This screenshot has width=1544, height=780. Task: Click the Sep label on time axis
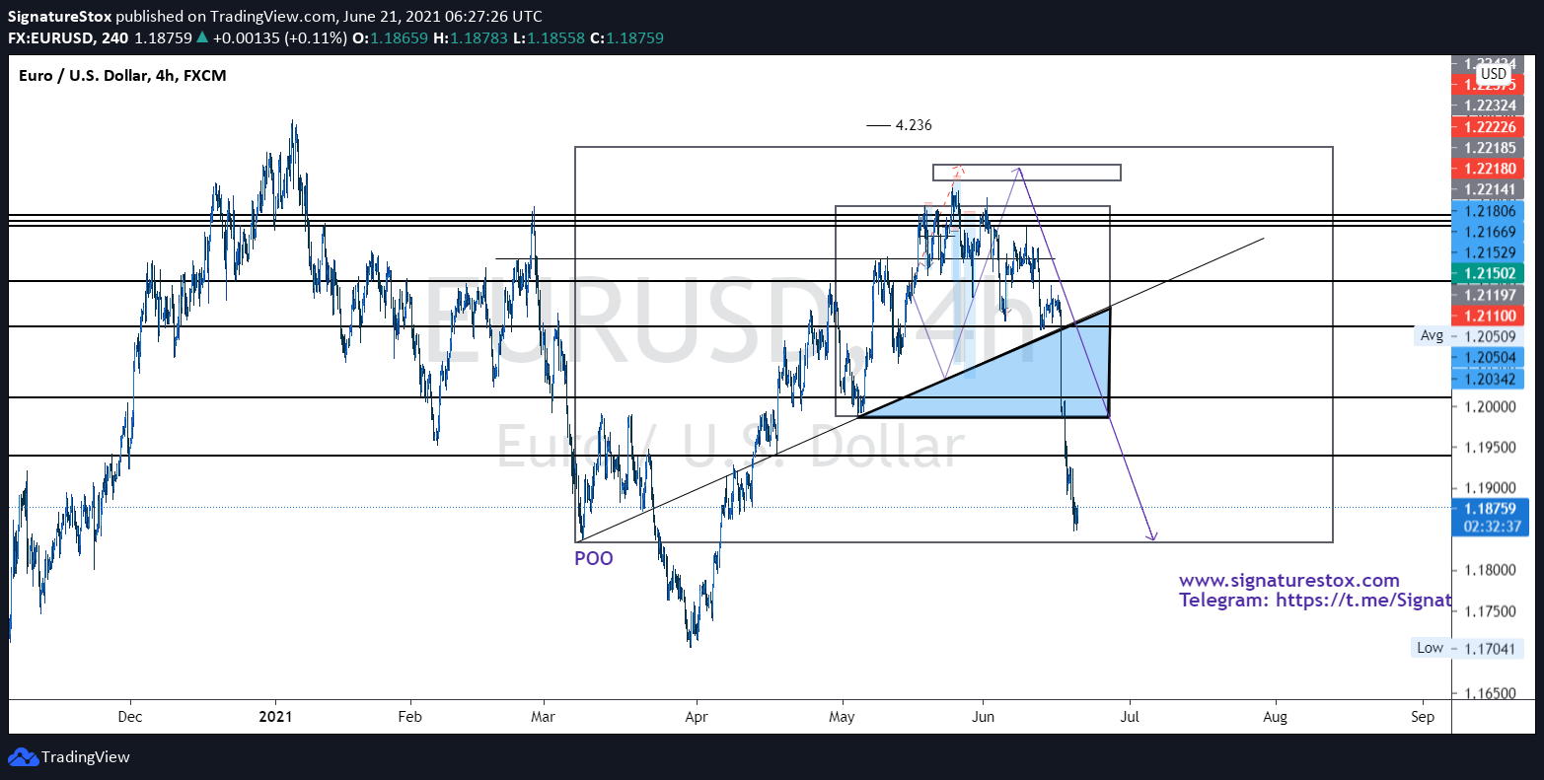point(1423,717)
